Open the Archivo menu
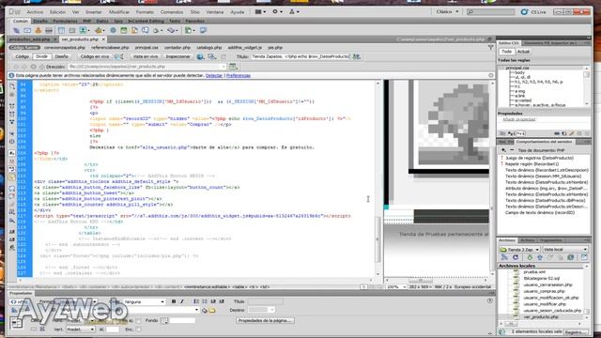 click(x=35, y=12)
